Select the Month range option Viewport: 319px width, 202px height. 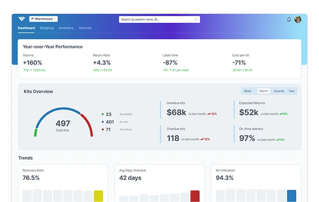point(263,91)
